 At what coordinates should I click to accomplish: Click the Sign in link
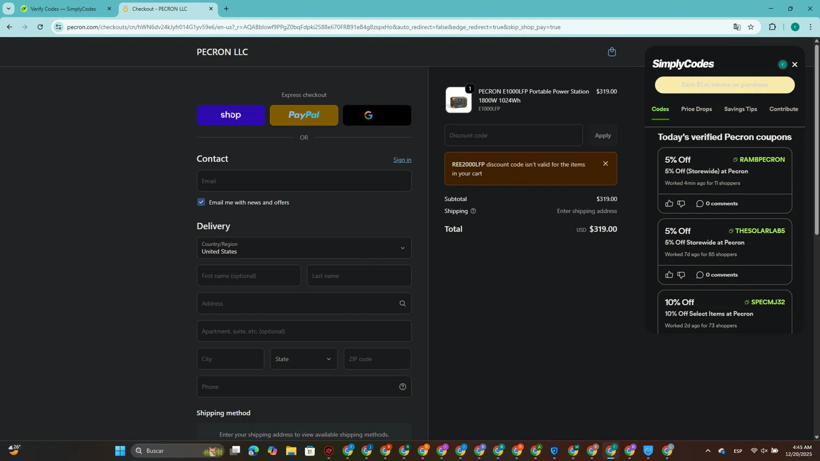click(x=402, y=160)
